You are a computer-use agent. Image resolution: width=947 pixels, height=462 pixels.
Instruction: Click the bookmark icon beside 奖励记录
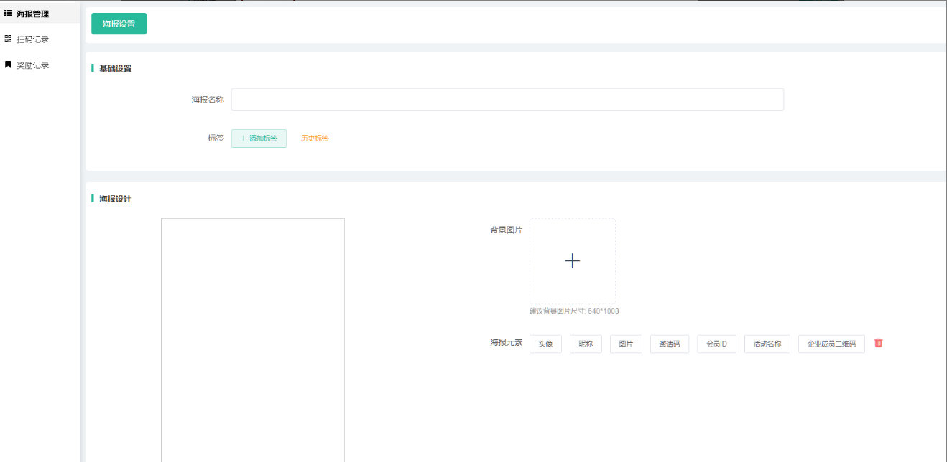click(8, 65)
